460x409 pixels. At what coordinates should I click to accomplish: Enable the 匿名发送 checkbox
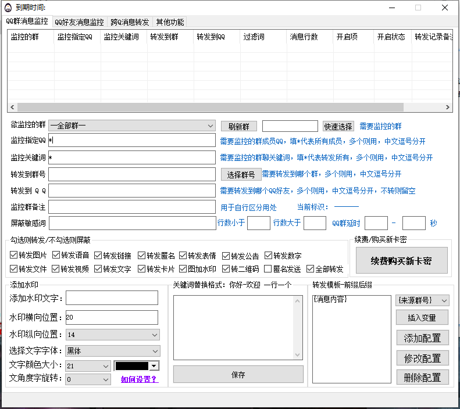pyautogui.click(x=268, y=269)
